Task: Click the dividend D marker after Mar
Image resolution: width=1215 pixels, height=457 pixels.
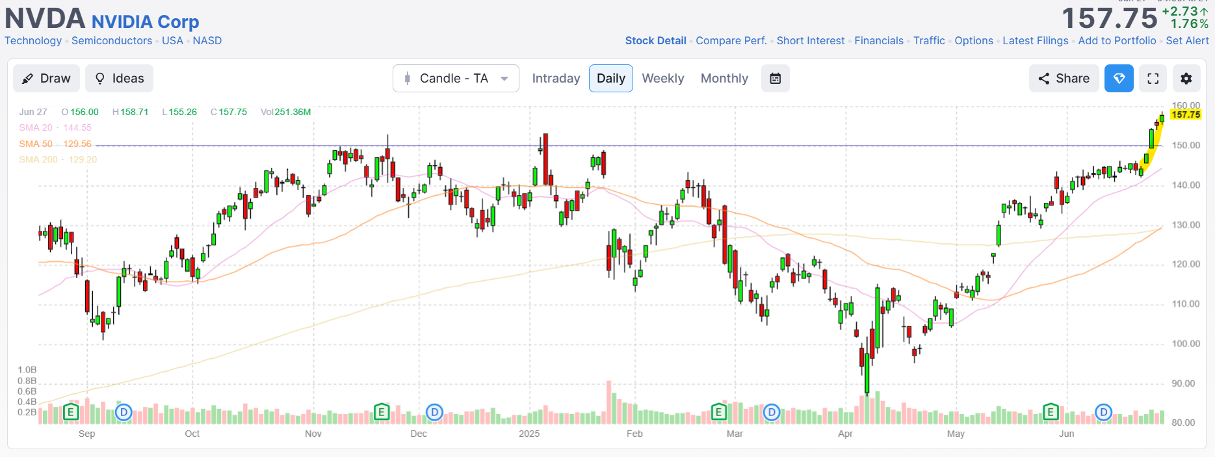Action: [x=772, y=411]
